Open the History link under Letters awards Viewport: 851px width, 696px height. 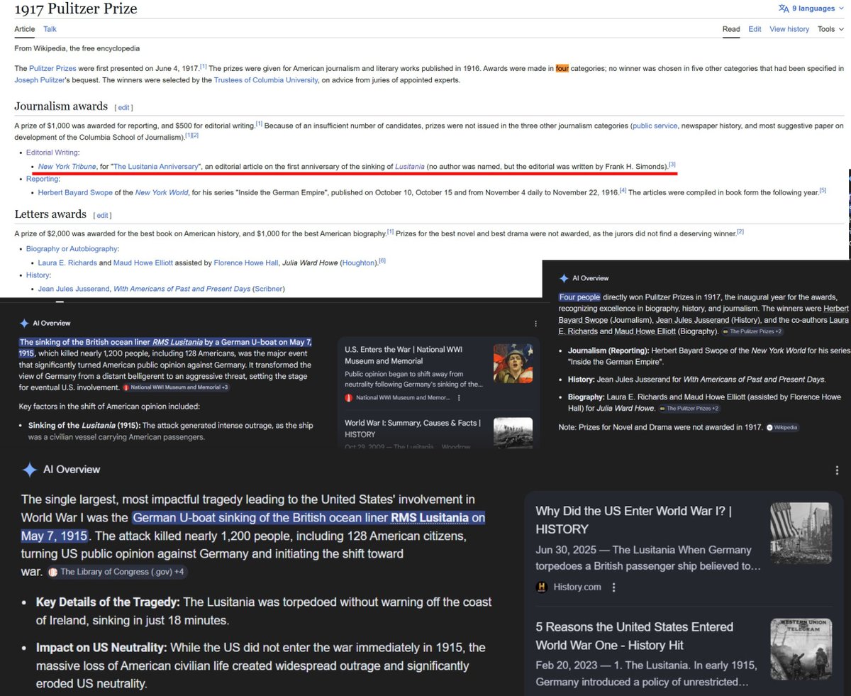[38, 275]
